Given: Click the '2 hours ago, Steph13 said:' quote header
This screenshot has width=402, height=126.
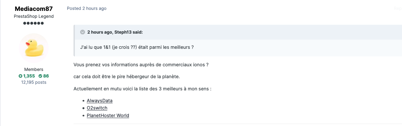Looking at the screenshot, I should tap(115, 32).
